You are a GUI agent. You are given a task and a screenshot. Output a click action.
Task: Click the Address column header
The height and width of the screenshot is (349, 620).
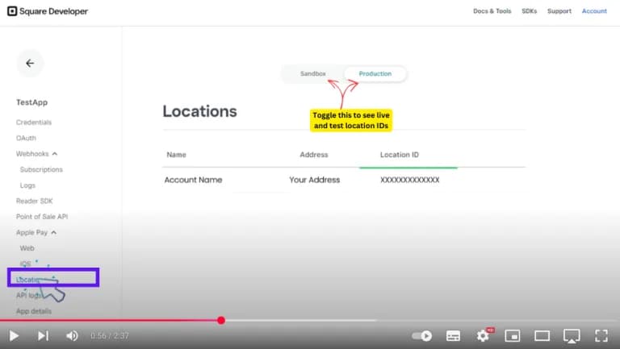pyautogui.click(x=314, y=155)
